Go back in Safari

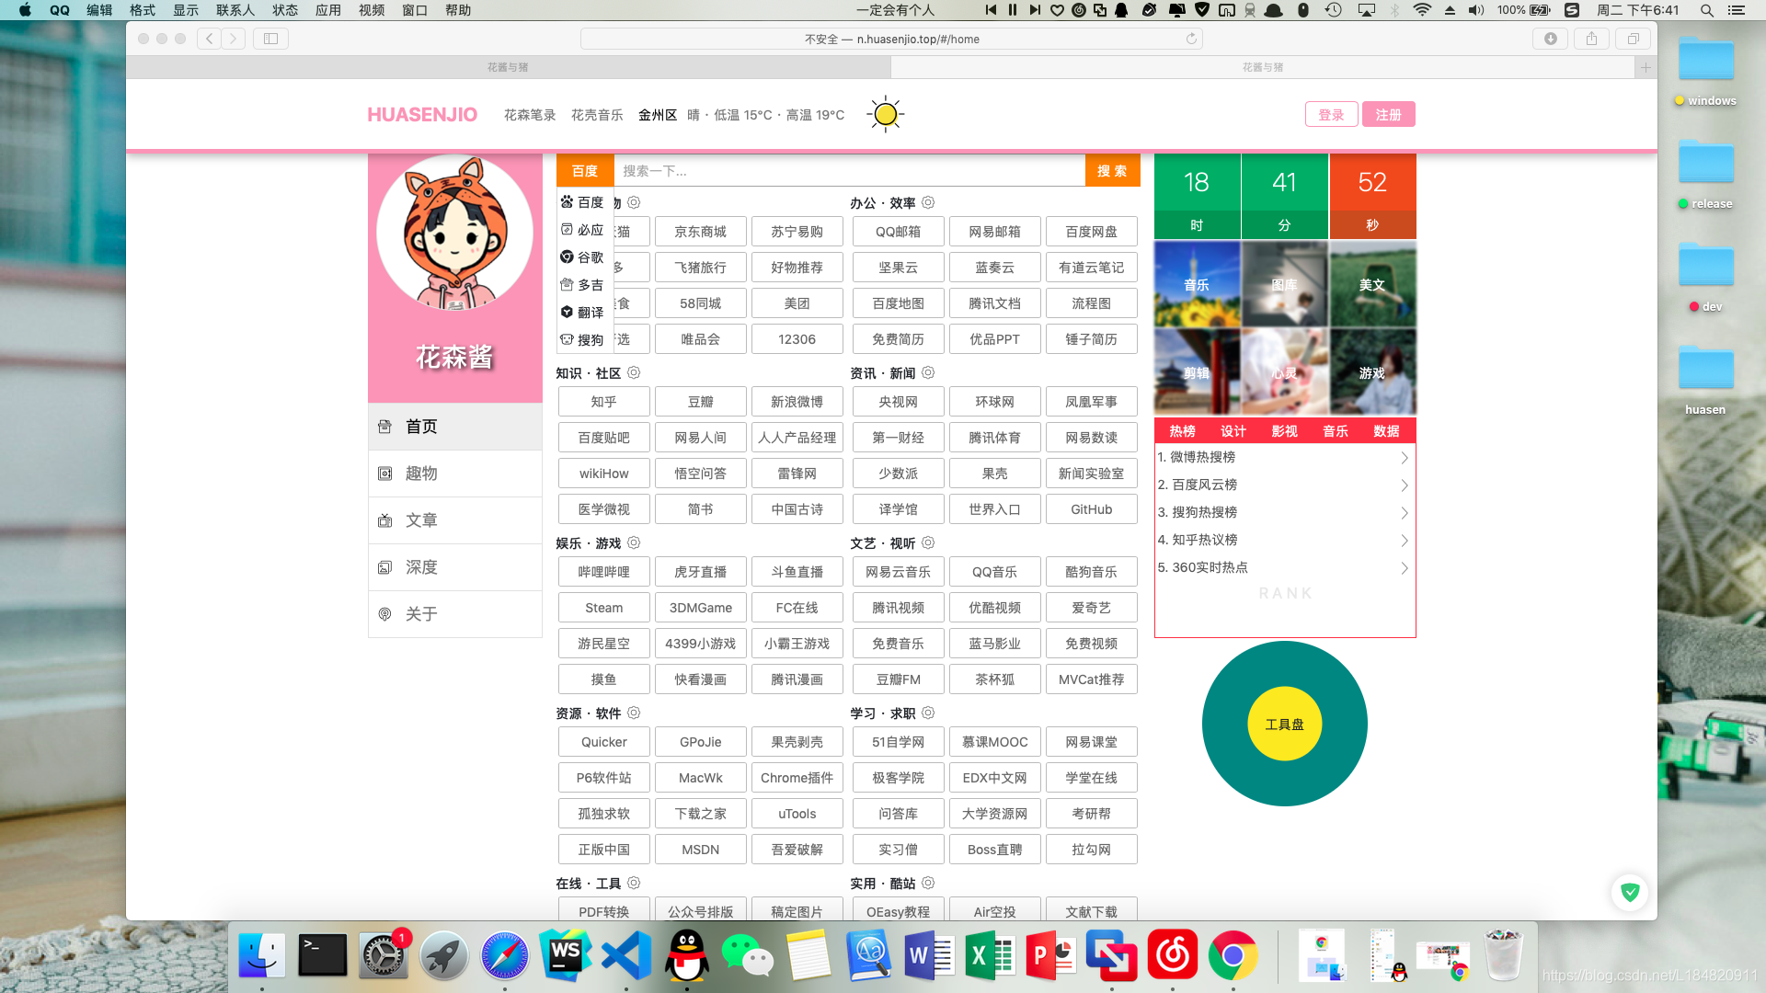click(210, 39)
